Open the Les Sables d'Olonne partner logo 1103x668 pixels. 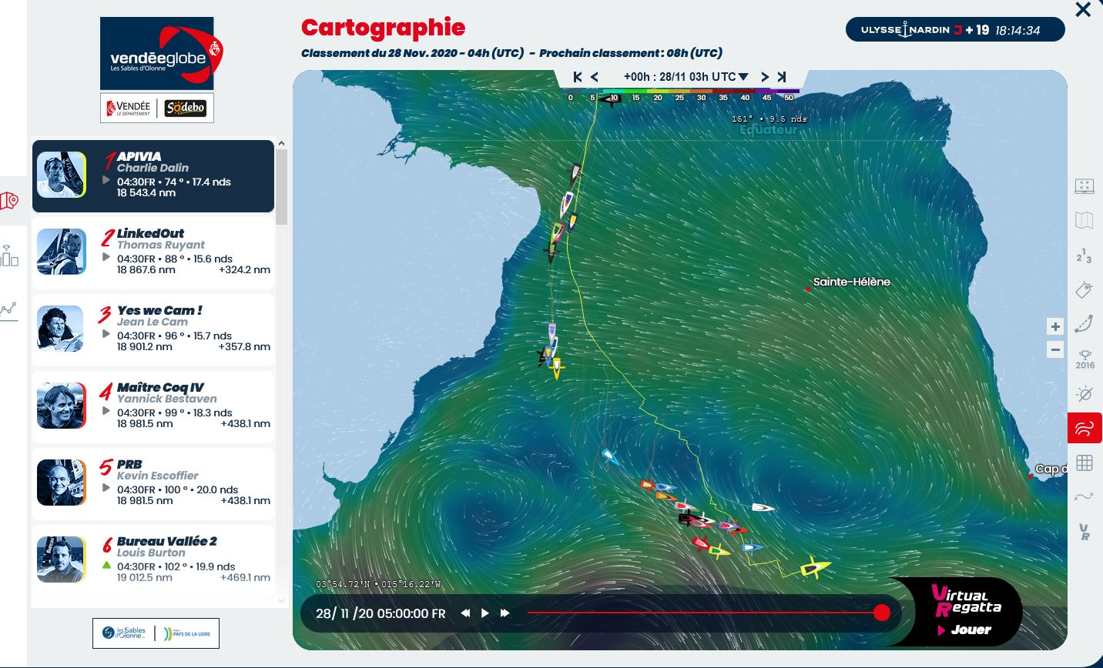(124, 633)
